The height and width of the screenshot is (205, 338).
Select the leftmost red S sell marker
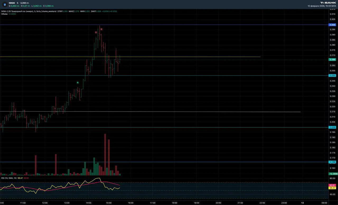pyautogui.click(x=96, y=32)
